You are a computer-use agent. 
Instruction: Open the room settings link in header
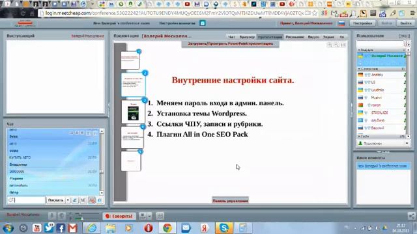pyautogui.click(x=177, y=23)
